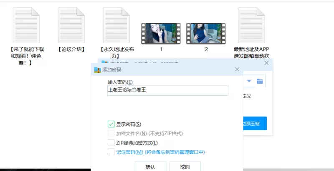Open the path dropdown arrow in 360压缩 window
This screenshot has width=334, height=171.
click(x=249, y=81)
